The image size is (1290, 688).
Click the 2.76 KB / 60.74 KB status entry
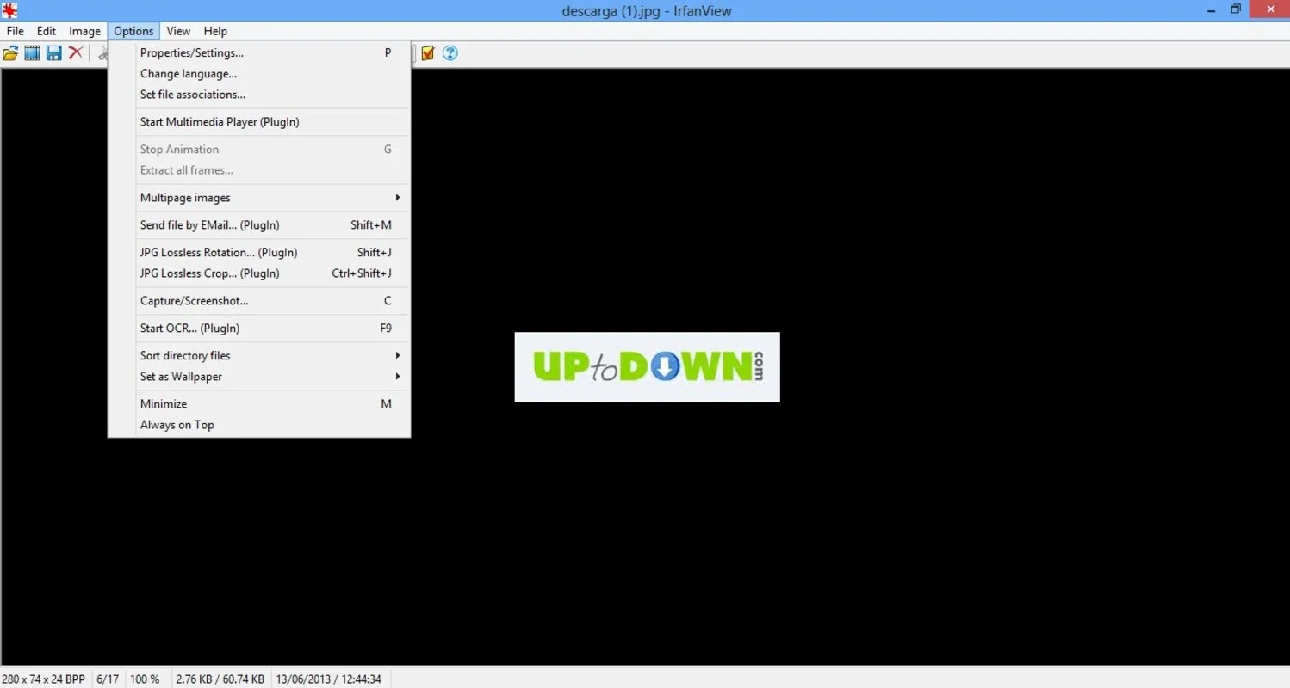(x=220, y=679)
